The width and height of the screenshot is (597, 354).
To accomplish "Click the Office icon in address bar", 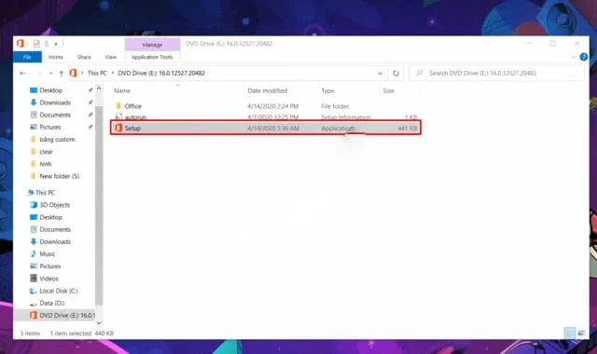I will 73,73.
